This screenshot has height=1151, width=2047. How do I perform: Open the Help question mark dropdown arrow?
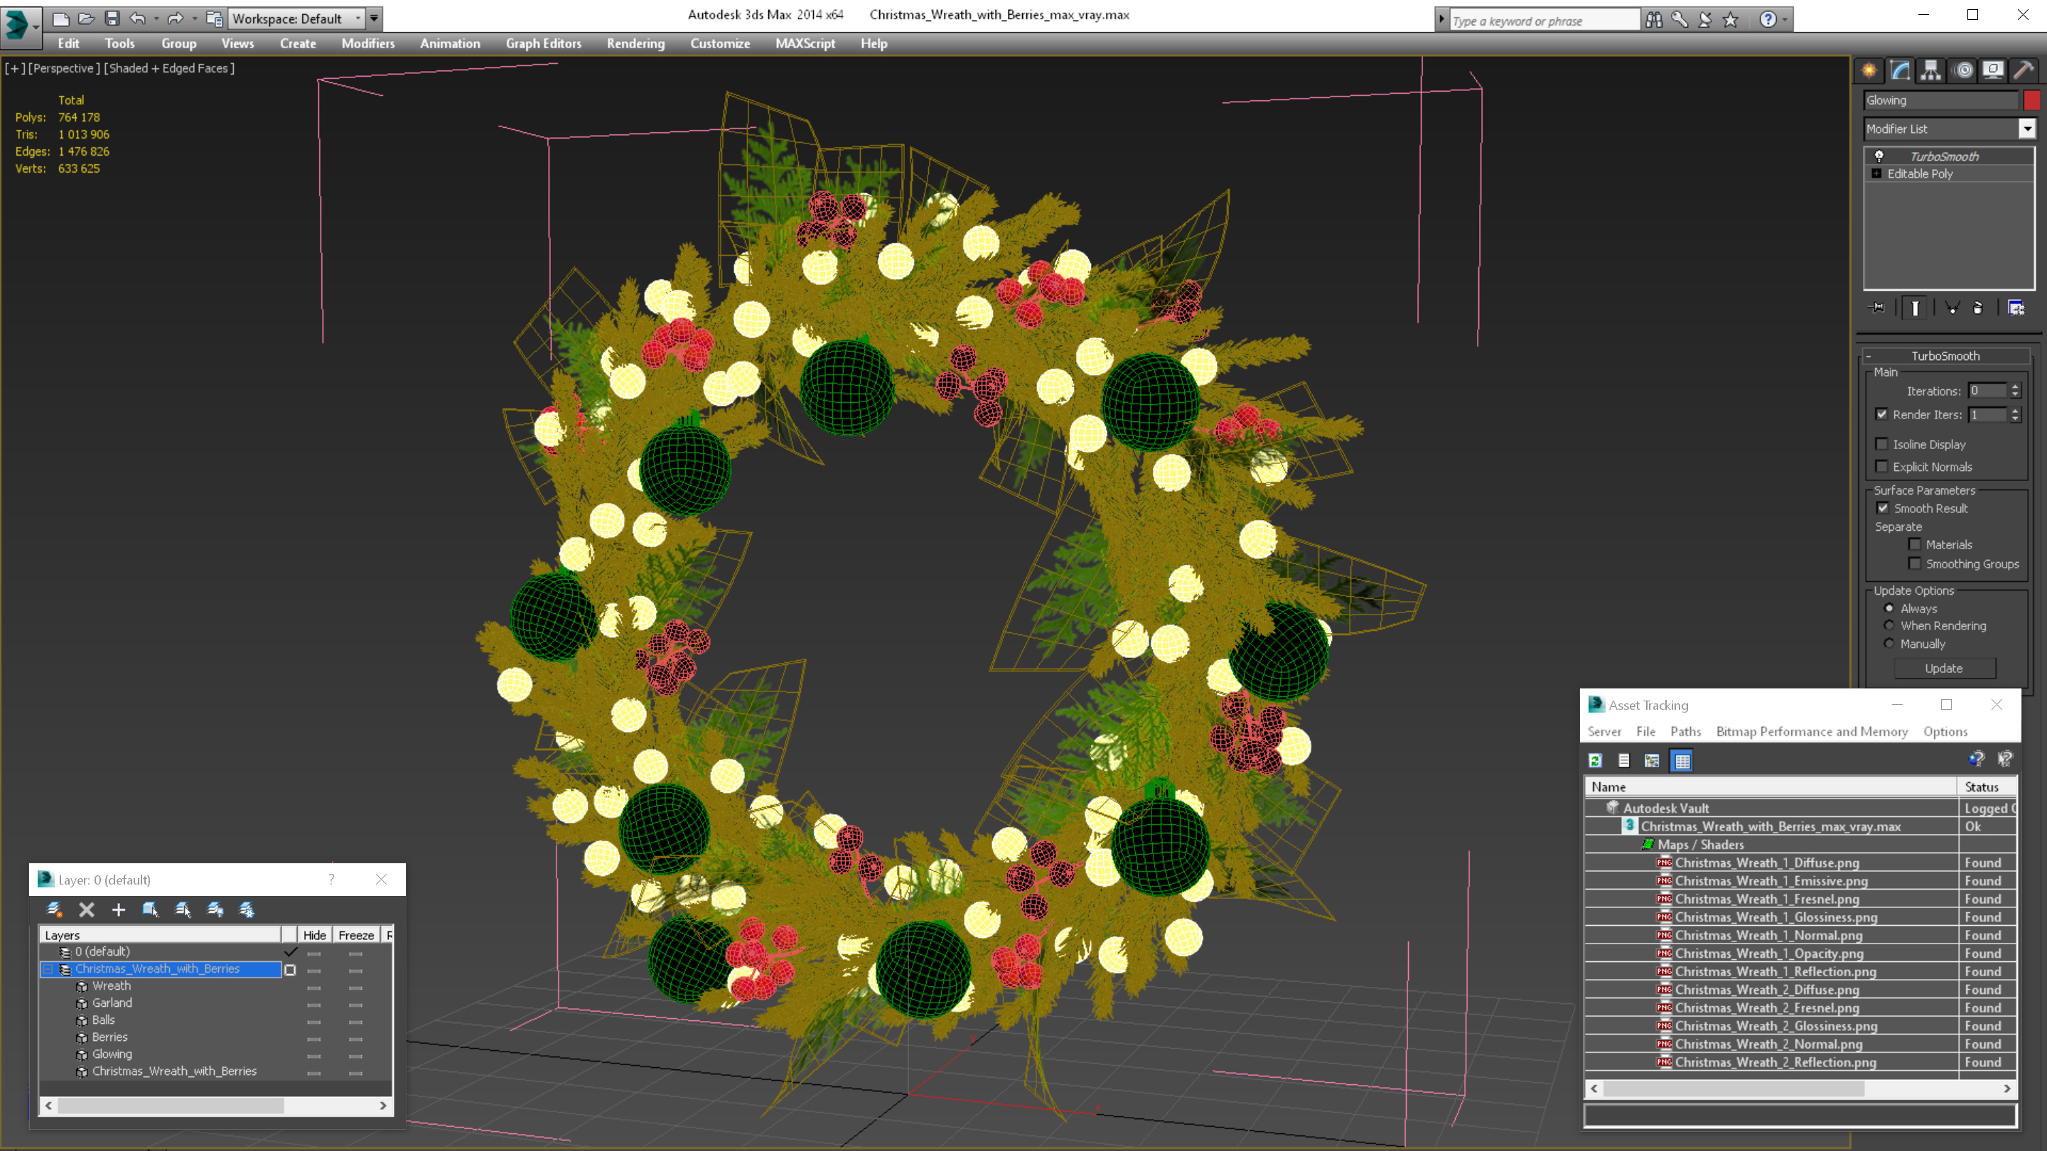coord(1785,20)
